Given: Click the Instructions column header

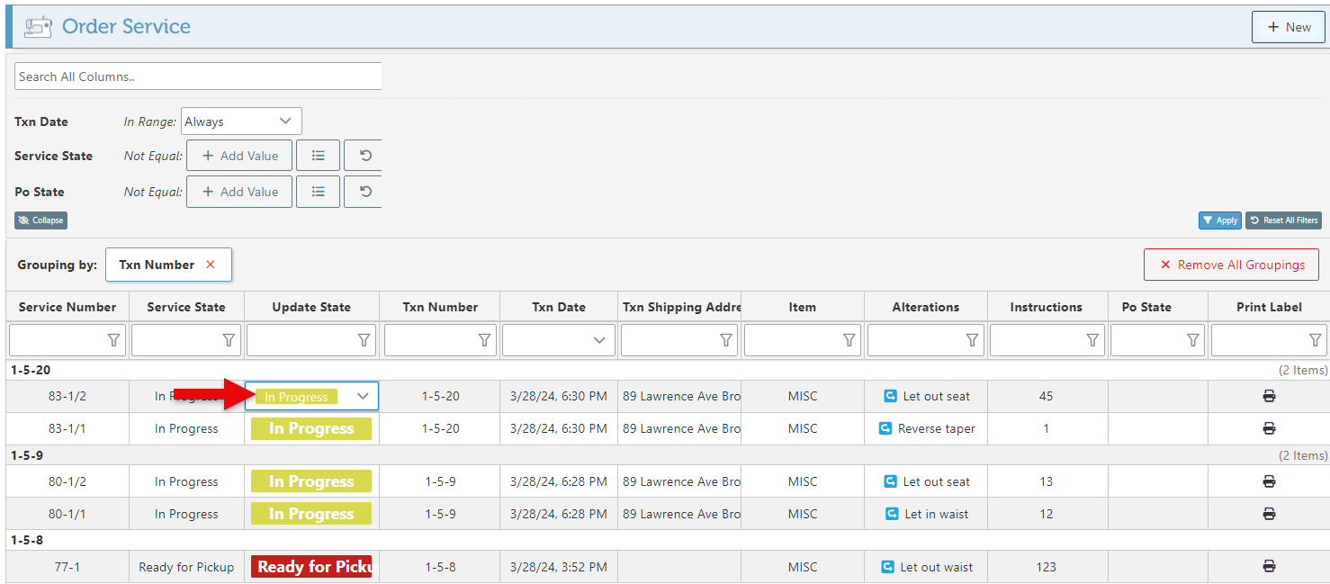Looking at the screenshot, I should [x=1046, y=307].
